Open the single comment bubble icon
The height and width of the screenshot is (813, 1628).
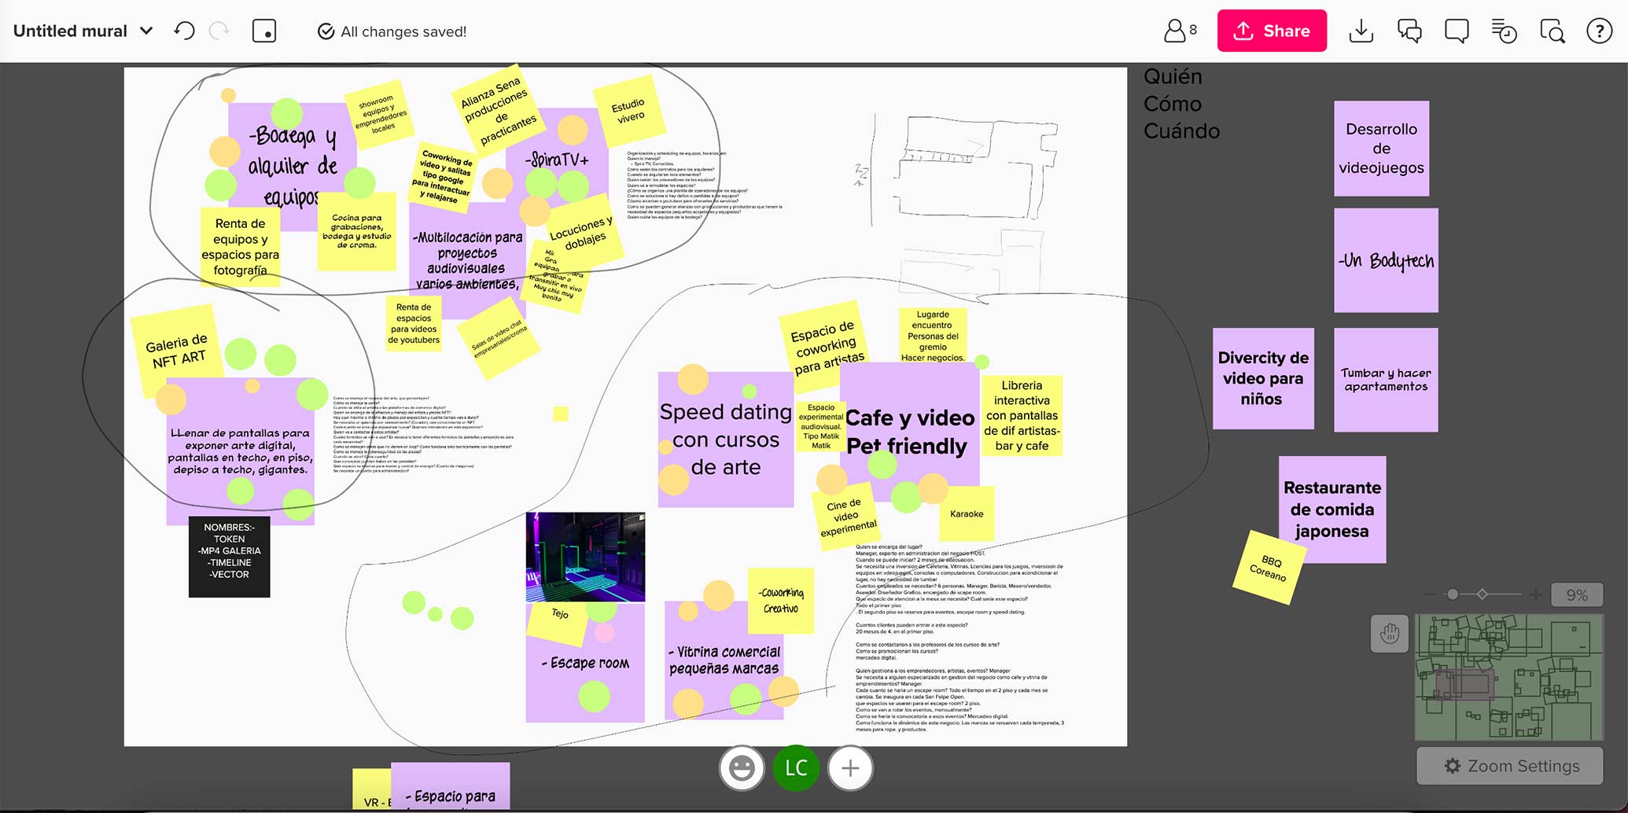pos(1457,31)
